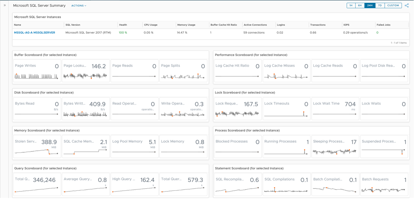
Task: Open the Page Writes scoreboard card
Action: [37, 71]
